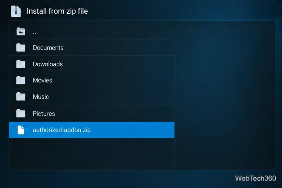Viewport: 282px width, 188px height.
Task: Open the Movies folder name
Action: click(x=43, y=81)
